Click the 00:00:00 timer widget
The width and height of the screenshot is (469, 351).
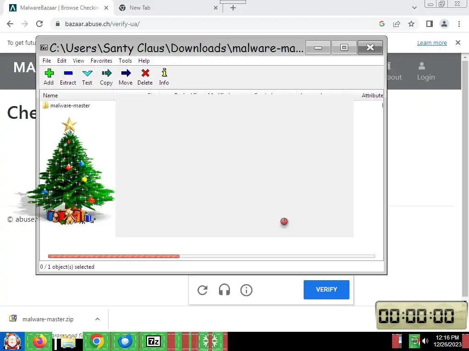tap(421, 315)
